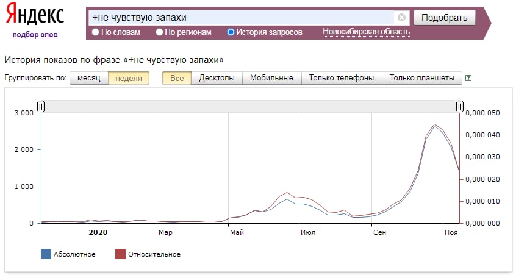Image resolution: width=516 pixels, height=275 pixels.
Task: Group results by неделя
Action: (x=129, y=78)
